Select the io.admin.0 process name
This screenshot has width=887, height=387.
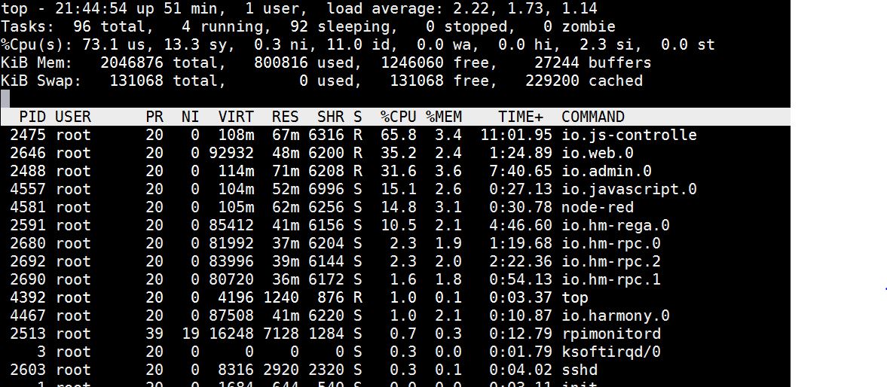(607, 171)
